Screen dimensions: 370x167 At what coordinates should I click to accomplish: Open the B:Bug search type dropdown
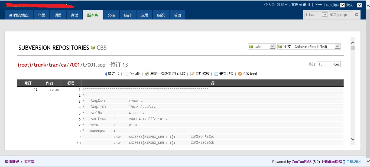(x=316, y=15)
